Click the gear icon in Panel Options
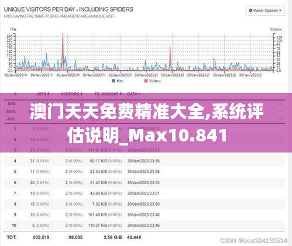 (x=250, y=11)
